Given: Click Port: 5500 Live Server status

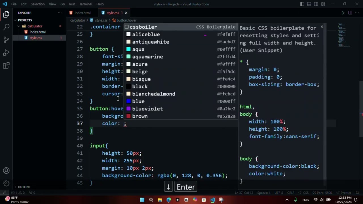Looking at the screenshot, I should click(x=322, y=193).
